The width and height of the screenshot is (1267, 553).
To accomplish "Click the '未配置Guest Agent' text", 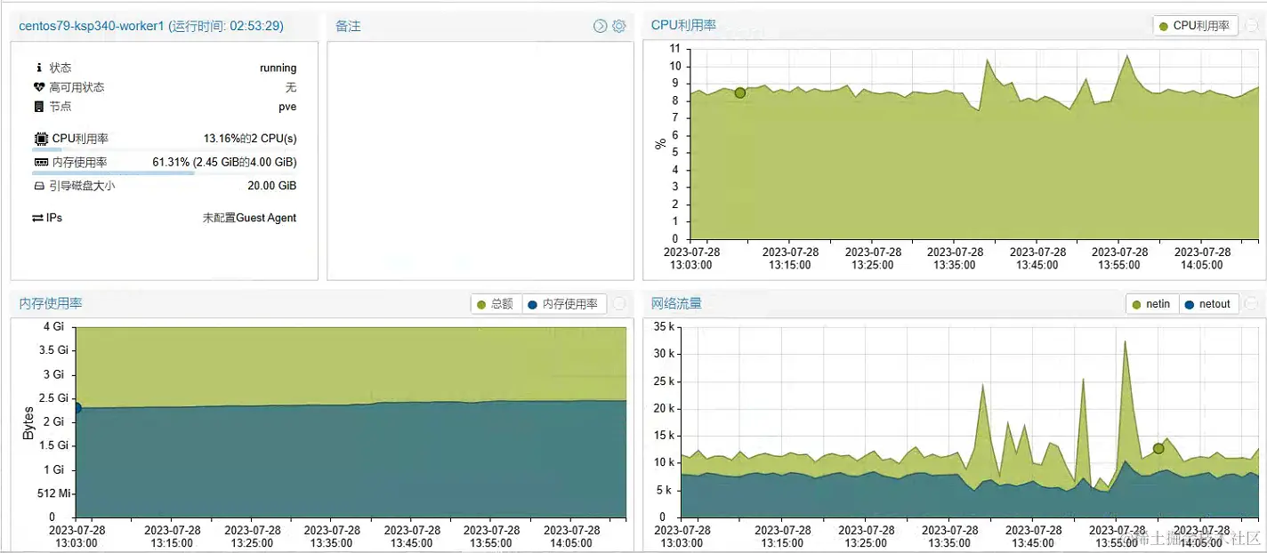I will point(249,218).
